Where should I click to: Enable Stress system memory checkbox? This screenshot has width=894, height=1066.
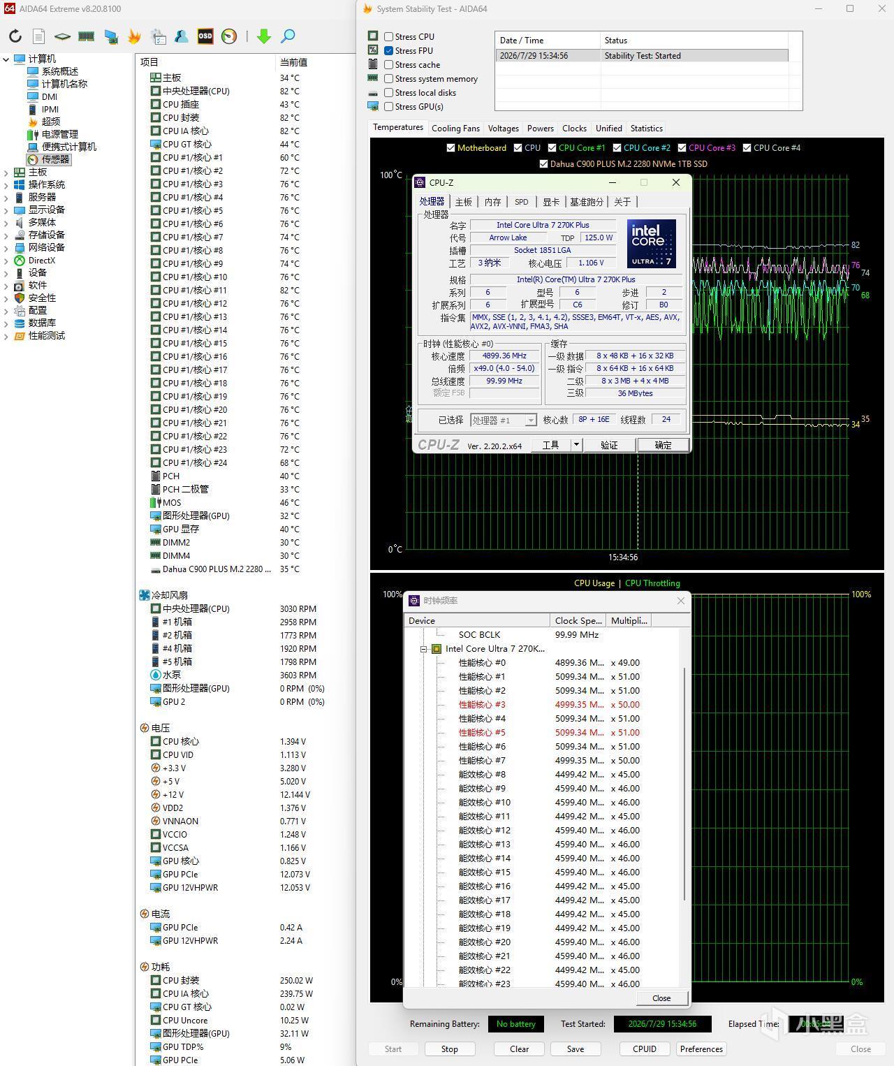pyautogui.click(x=389, y=79)
